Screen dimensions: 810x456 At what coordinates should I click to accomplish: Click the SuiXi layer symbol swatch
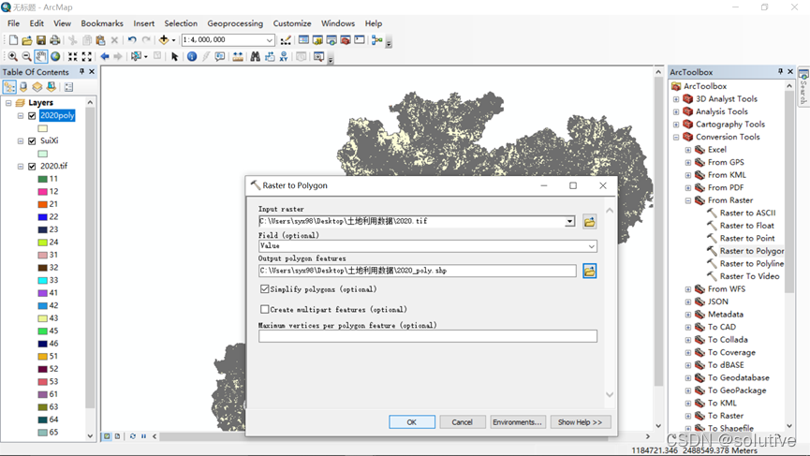tap(42, 154)
